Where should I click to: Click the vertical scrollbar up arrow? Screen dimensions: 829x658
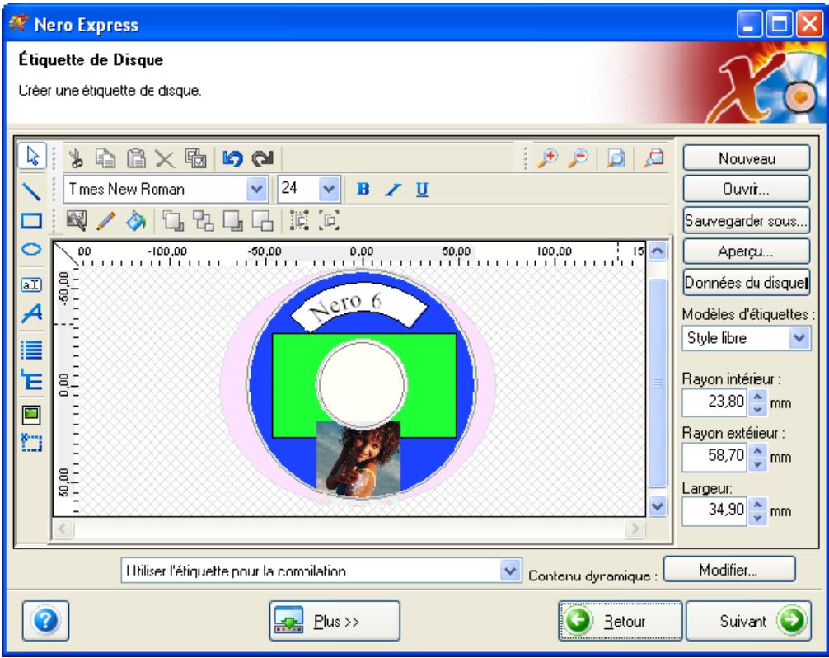pyautogui.click(x=657, y=251)
